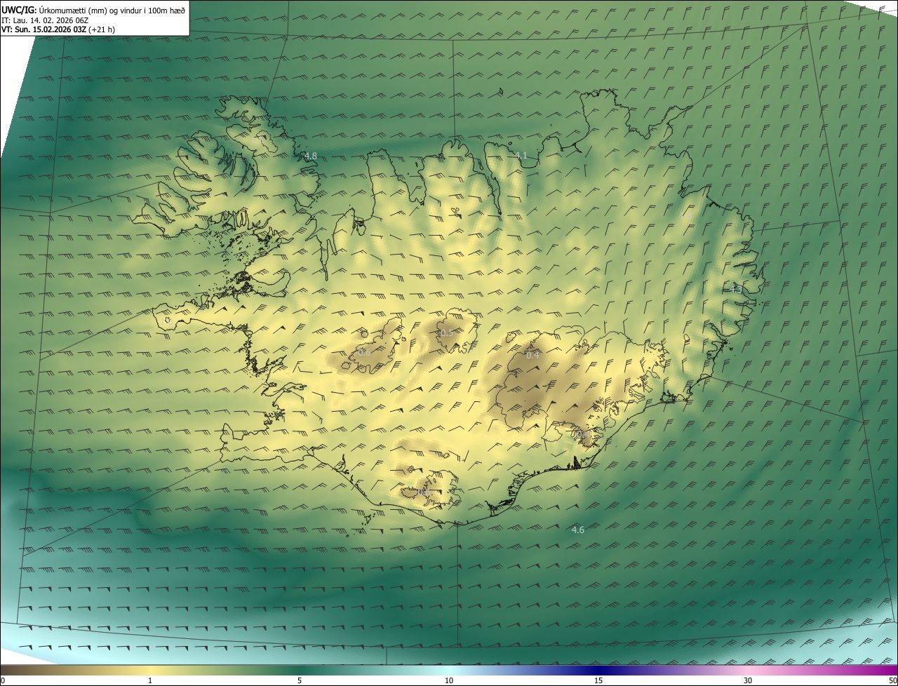
Task: Click the dark navy section of the color scale
Action: (598, 670)
